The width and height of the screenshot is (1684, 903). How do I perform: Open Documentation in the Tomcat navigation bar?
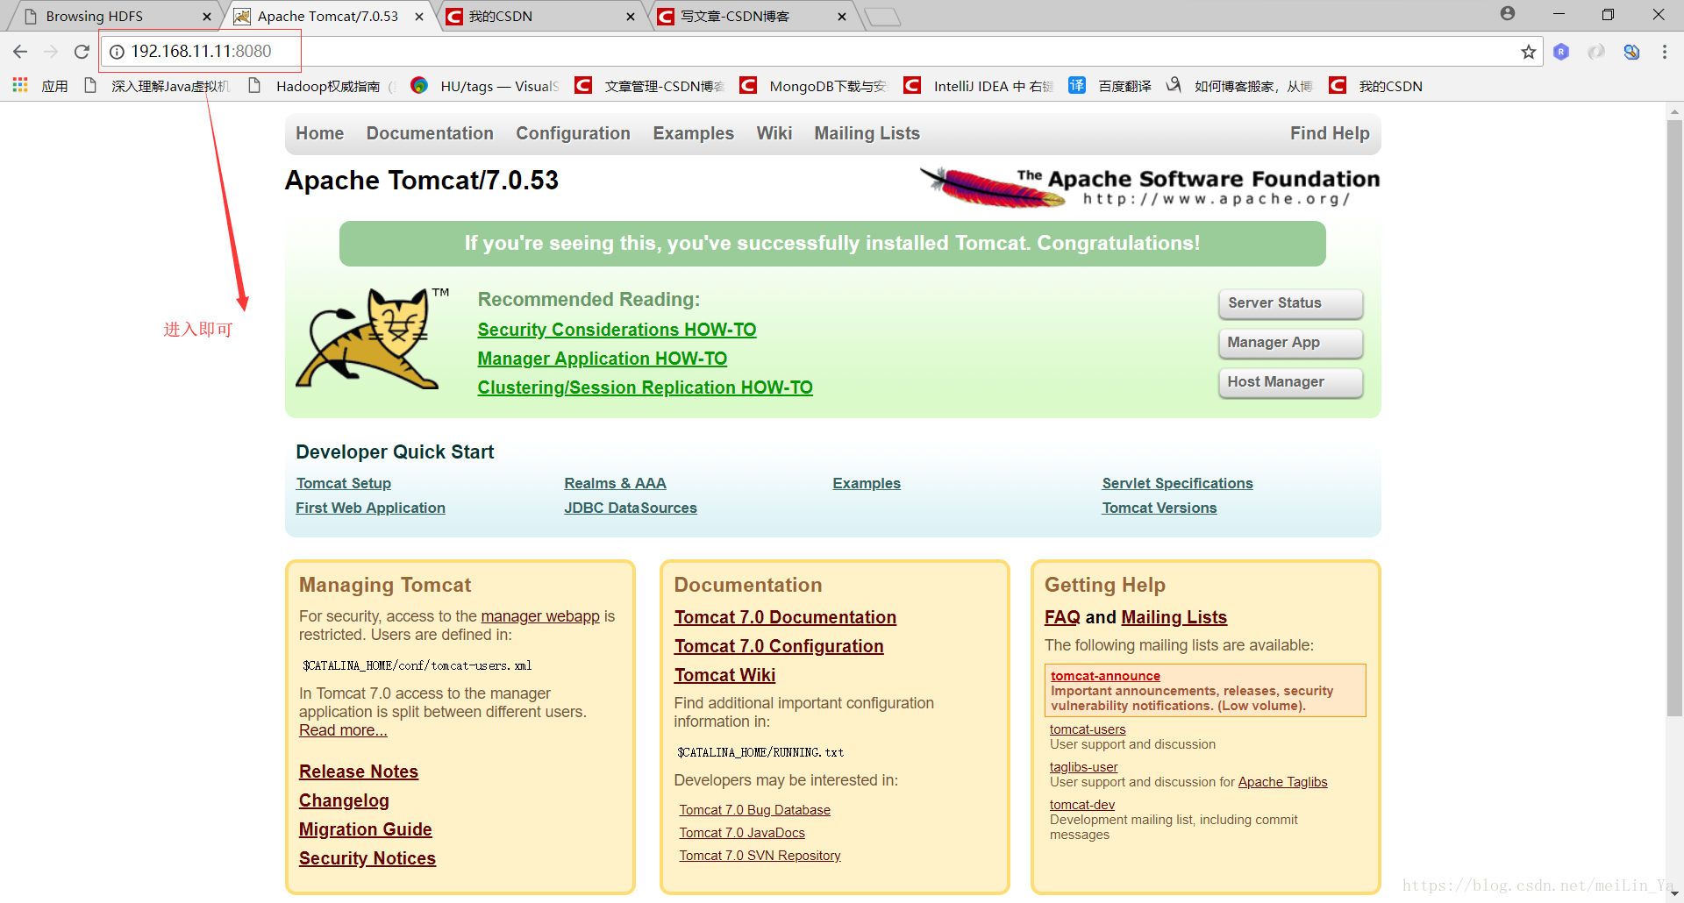coord(430,133)
